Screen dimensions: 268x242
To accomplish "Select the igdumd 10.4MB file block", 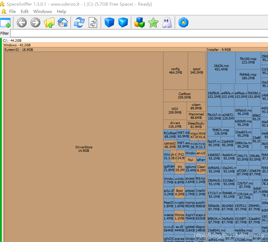I will pos(190,168).
